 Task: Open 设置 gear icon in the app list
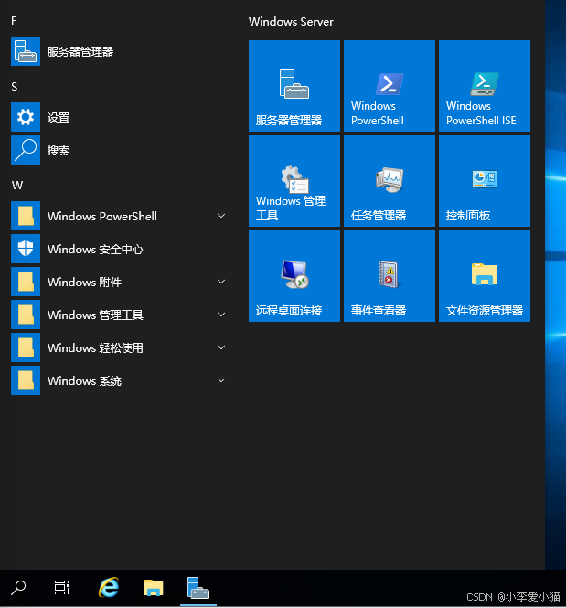click(x=26, y=117)
